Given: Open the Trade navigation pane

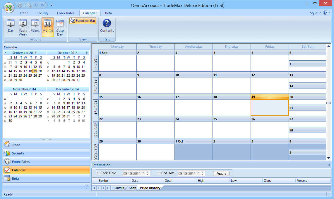Looking at the screenshot, I should click(x=46, y=145).
